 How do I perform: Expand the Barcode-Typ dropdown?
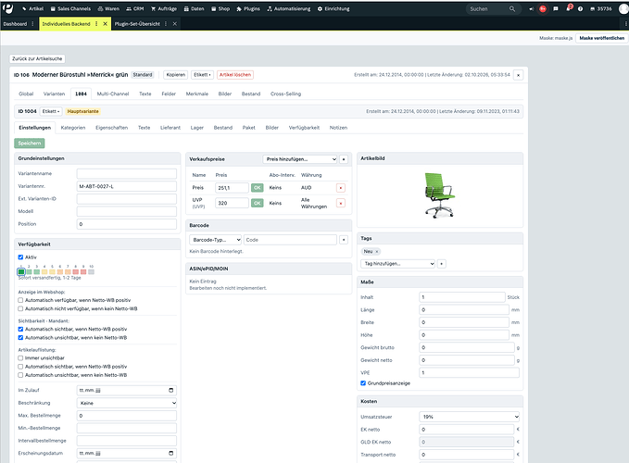(216, 240)
